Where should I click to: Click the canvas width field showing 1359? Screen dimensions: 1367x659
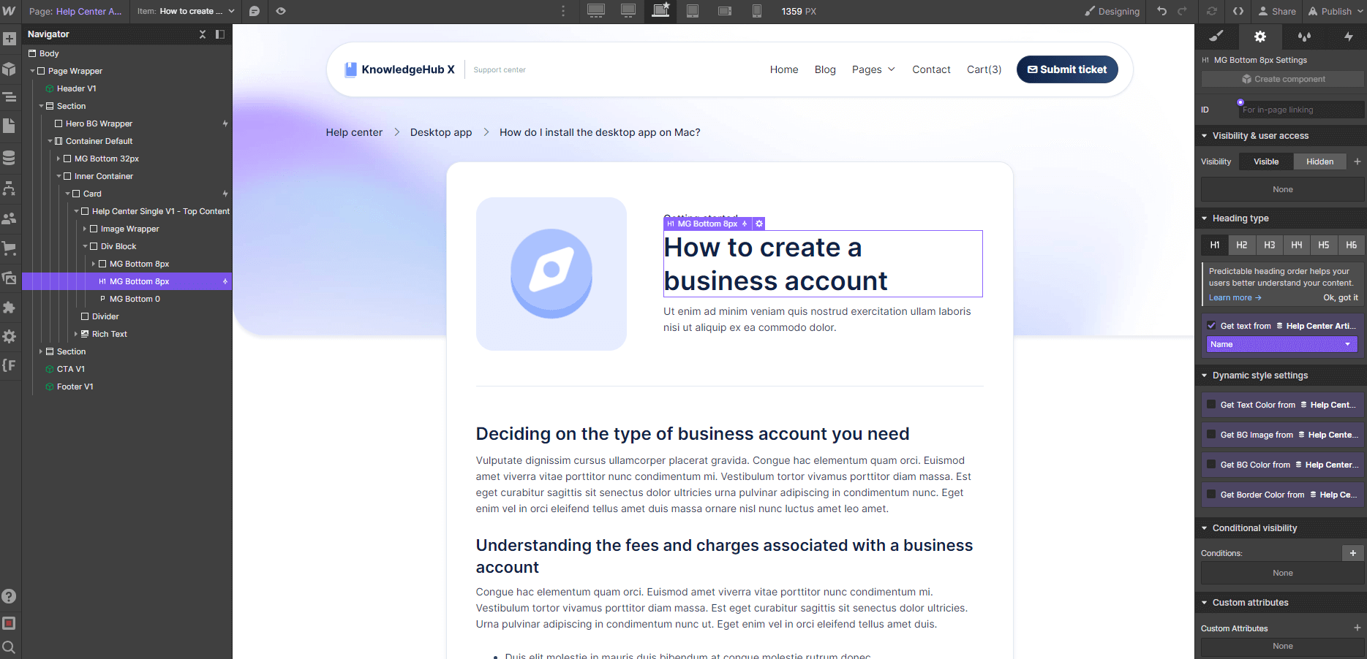pyautogui.click(x=798, y=11)
